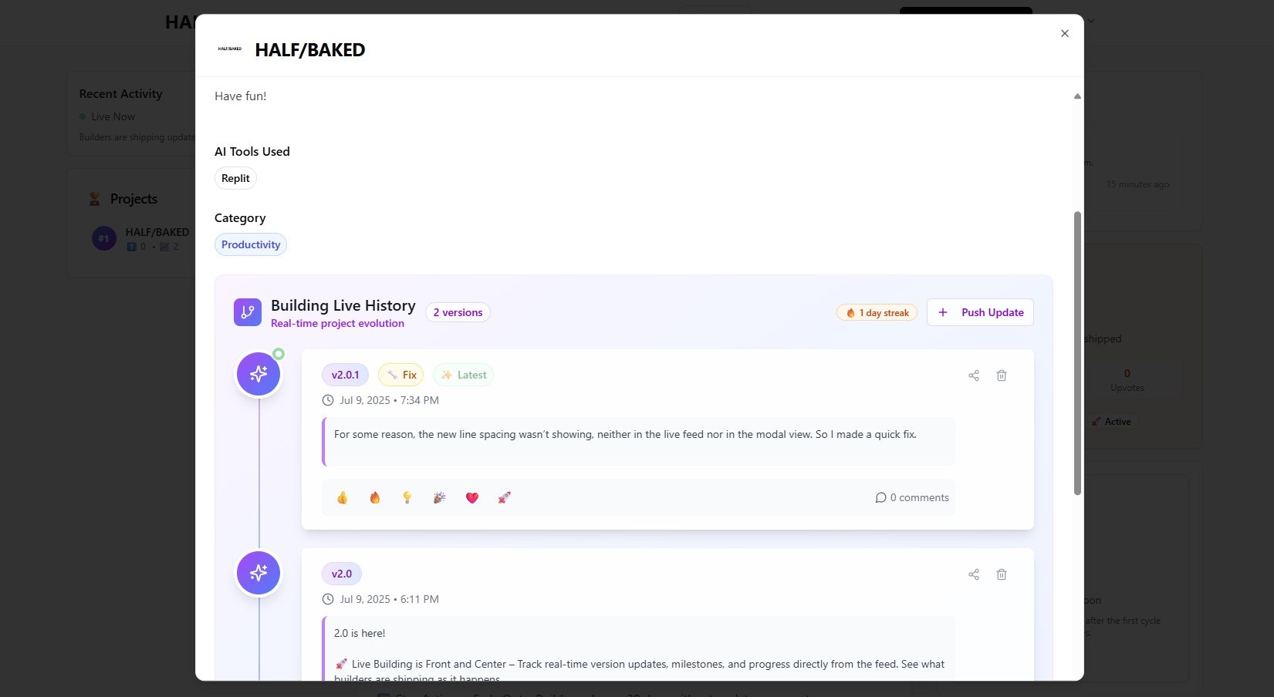Viewport: 1274px width, 697px height.
Task: Click the modal scroll up arrow
Action: click(1077, 96)
